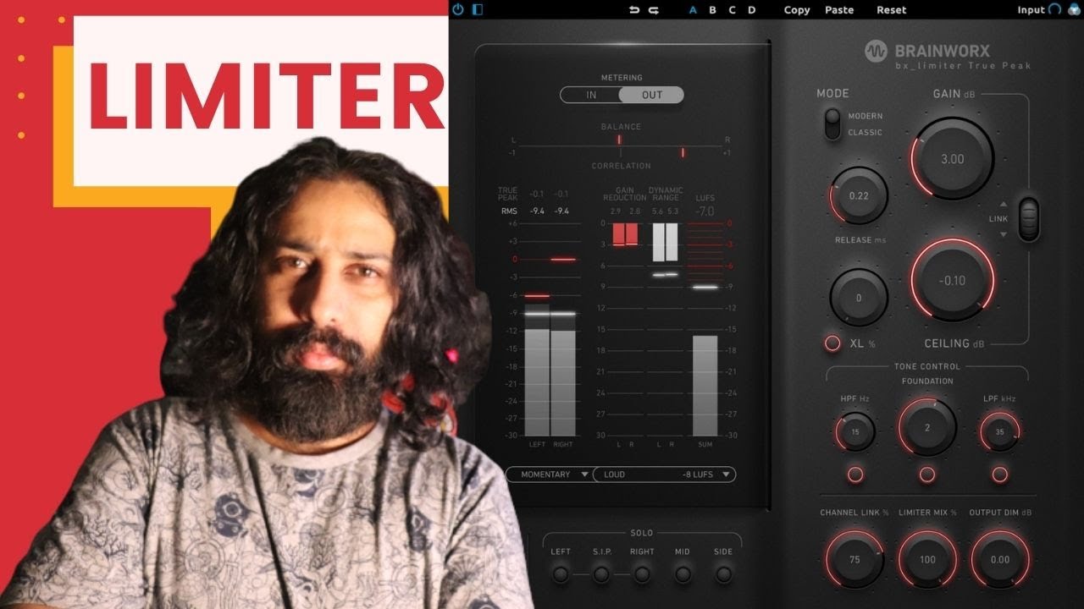1084x609 pixels.
Task: Click the Foundation knob showing 2
Action: (x=927, y=428)
